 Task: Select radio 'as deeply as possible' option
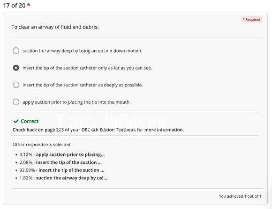point(16,85)
